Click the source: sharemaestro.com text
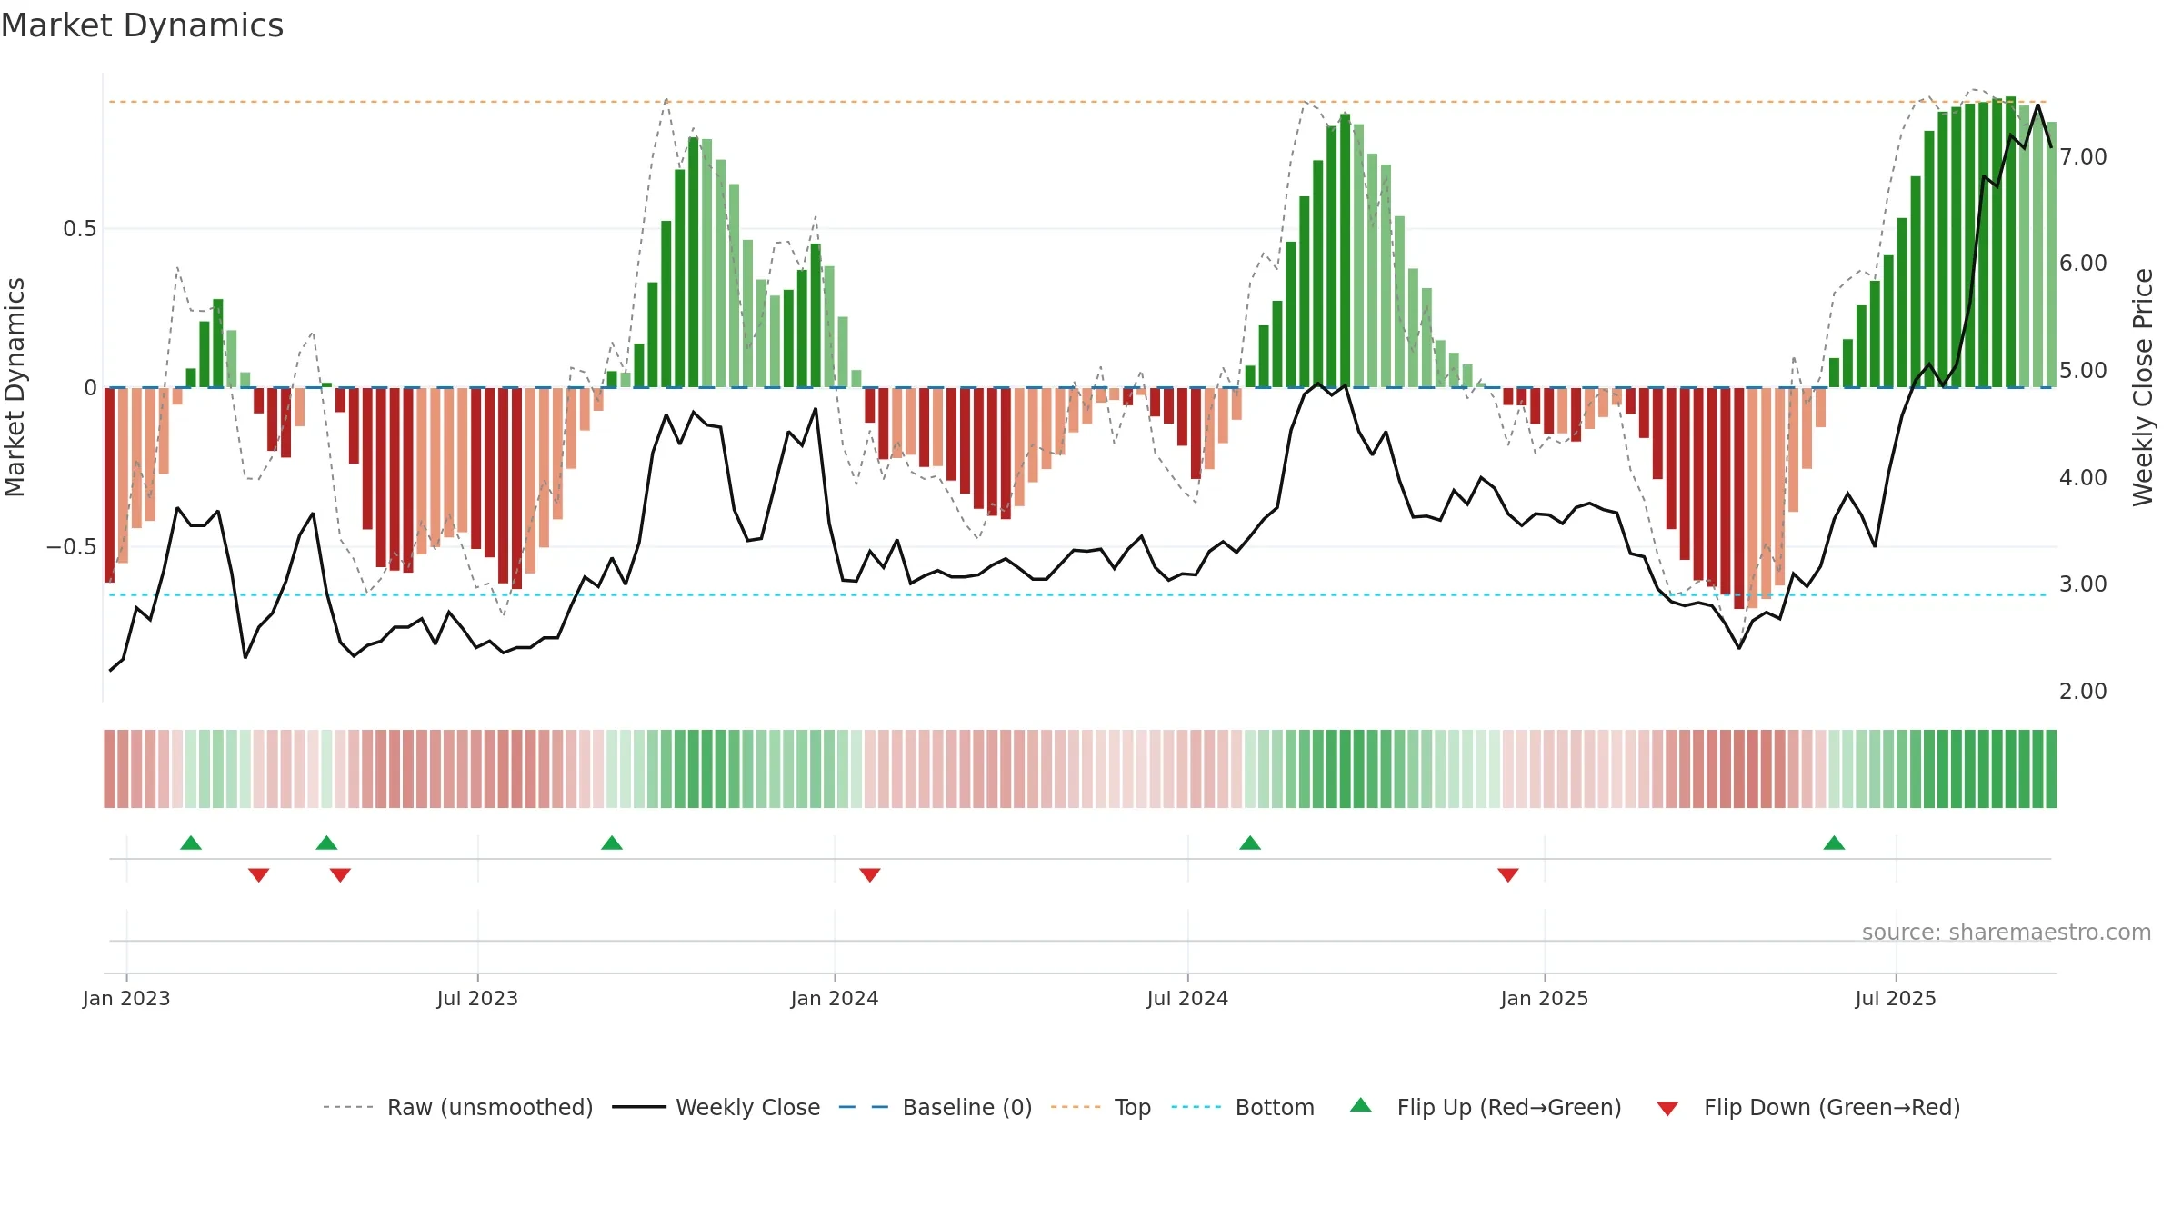2182x1227 pixels. click(x=2007, y=932)
